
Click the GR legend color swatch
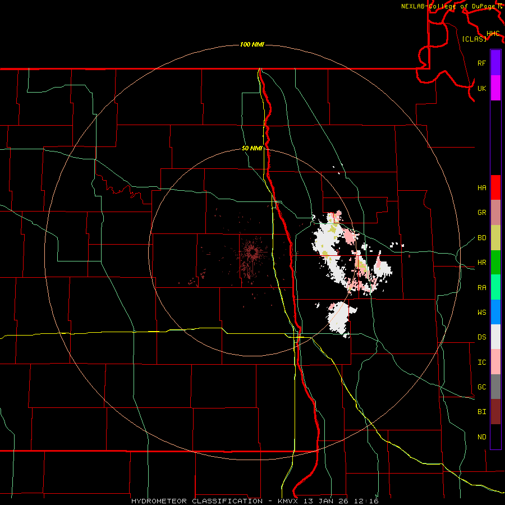tap(495, 213)
